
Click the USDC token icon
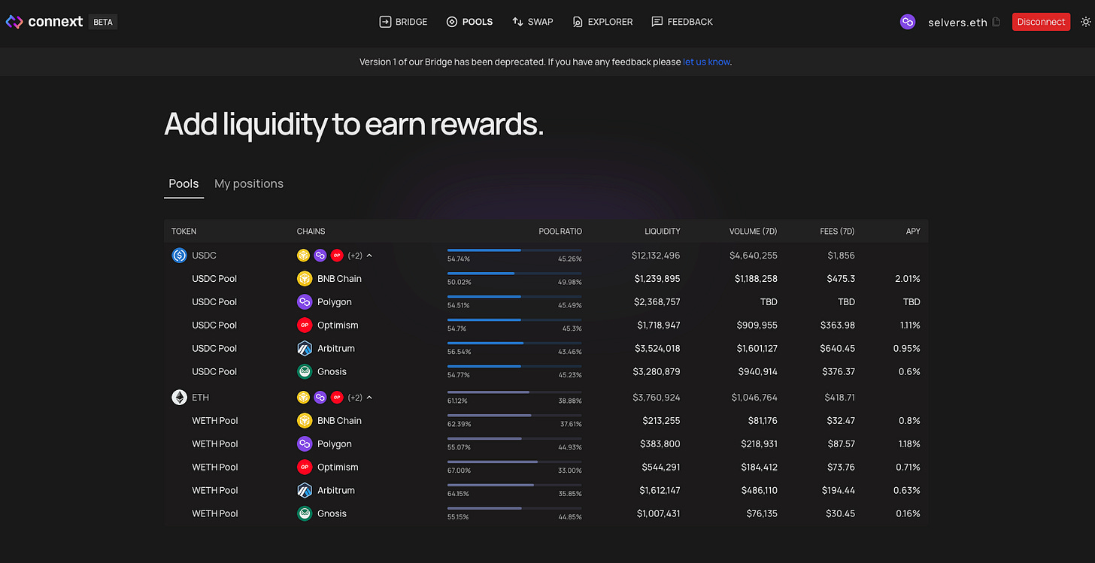[x=179, y=256]
